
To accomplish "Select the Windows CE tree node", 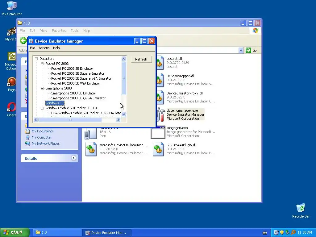I will pyautogui.click(x=55, y=103).
